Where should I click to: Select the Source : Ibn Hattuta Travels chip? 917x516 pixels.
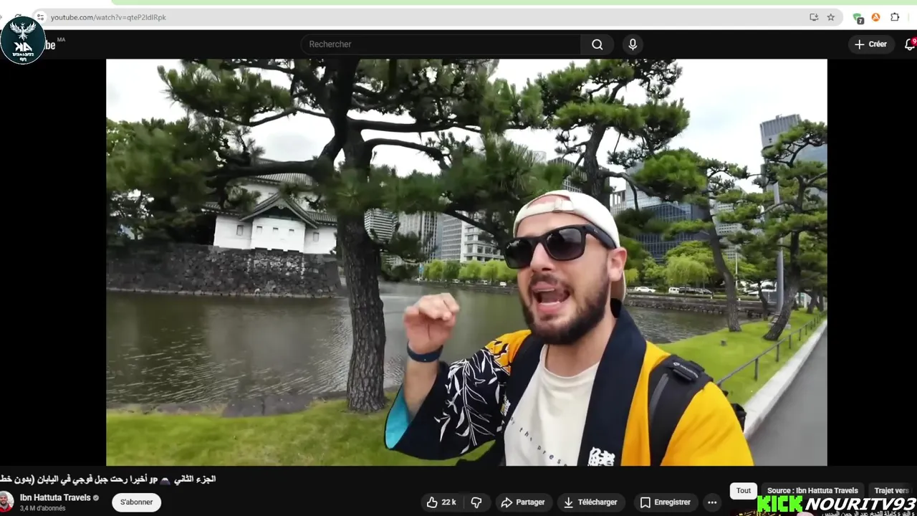[x=812, y=491]
